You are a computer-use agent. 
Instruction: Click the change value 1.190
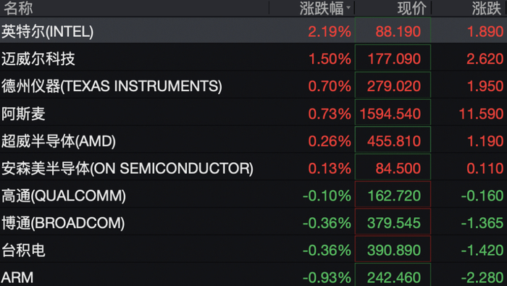pyautogui.click(x=485, y=141)
